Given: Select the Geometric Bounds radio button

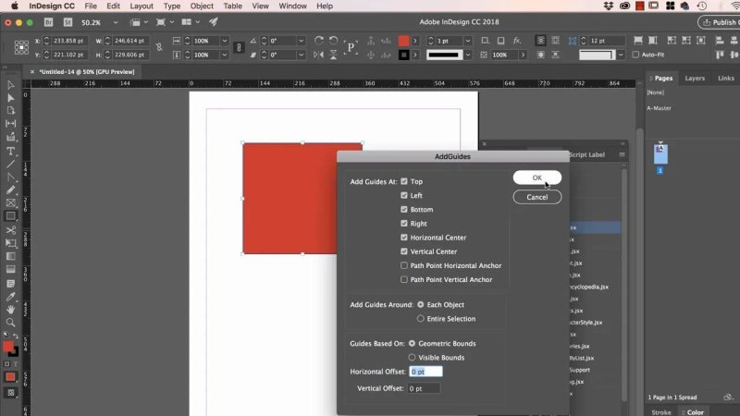Looking at the screenshot, I should coord(412,343).
